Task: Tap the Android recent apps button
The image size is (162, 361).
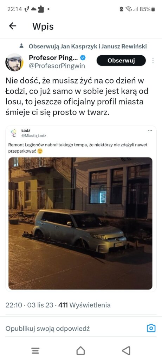Action: (x=35, y=350)
